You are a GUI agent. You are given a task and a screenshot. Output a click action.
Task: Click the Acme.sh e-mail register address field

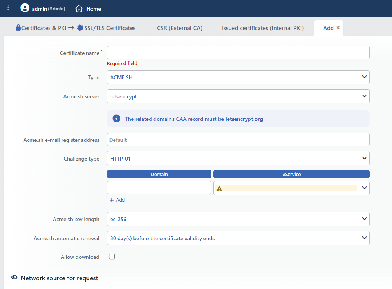[x=238, y=140]
